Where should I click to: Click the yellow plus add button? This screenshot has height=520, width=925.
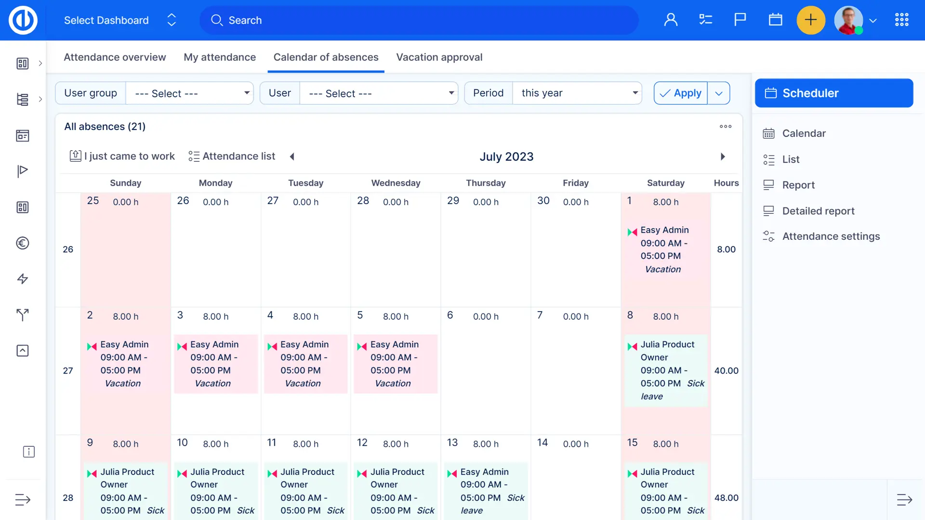(x=811, y=20)
